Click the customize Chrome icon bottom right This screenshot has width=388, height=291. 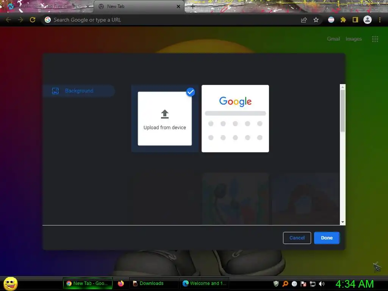click(x=377, y=267)
